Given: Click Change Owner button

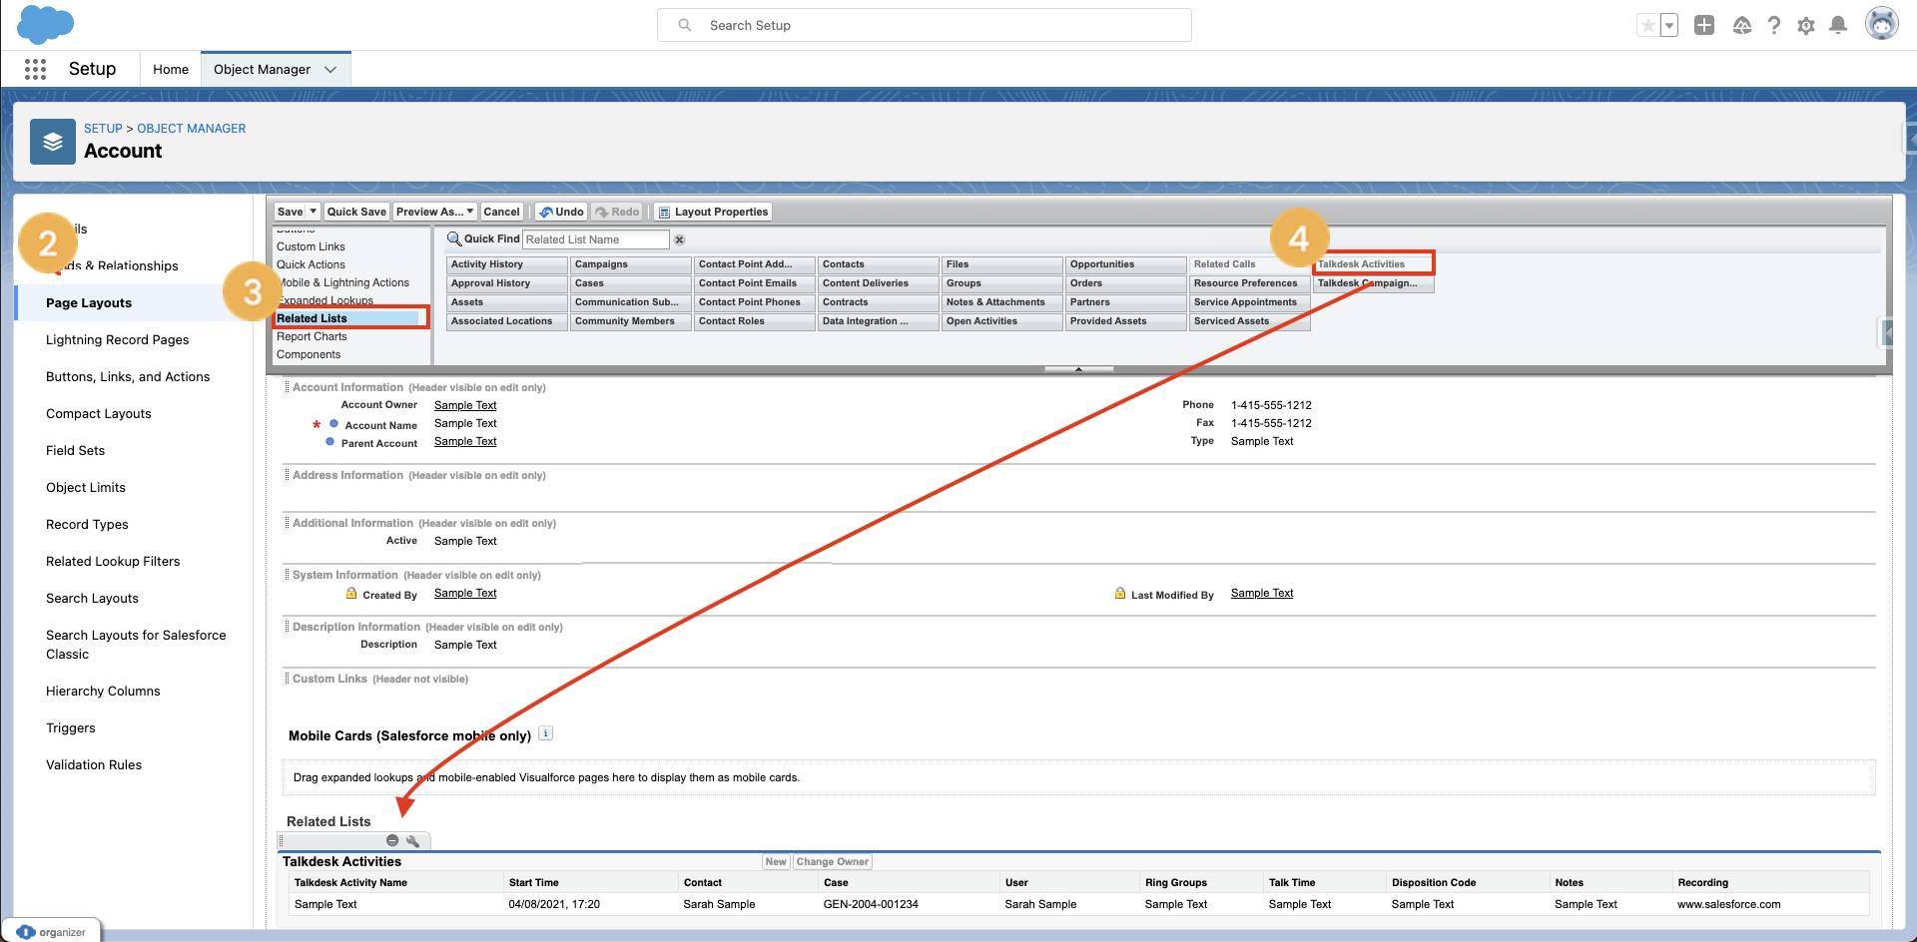Looking at the screenshot, I should (x=833, y=862).
